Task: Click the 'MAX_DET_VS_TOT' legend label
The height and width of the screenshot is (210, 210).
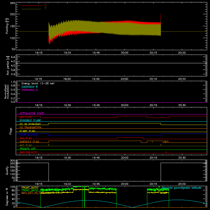Action: click(x=33, y=193)
